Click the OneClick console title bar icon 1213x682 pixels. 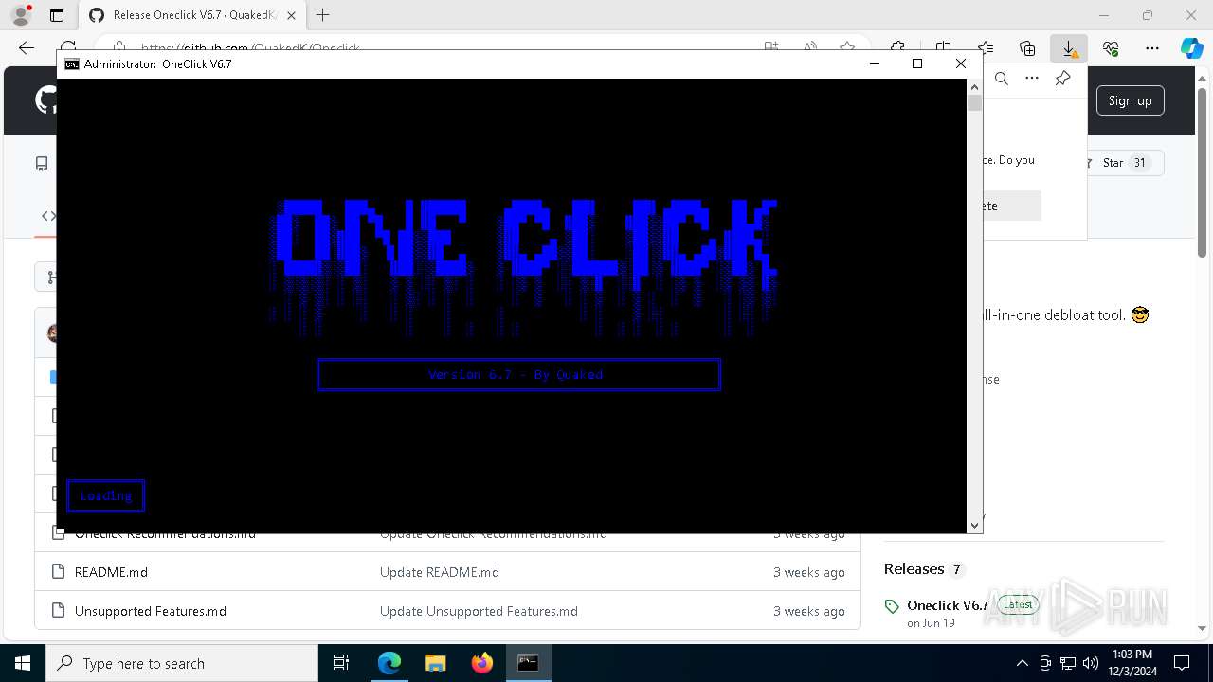pos(71,63)
